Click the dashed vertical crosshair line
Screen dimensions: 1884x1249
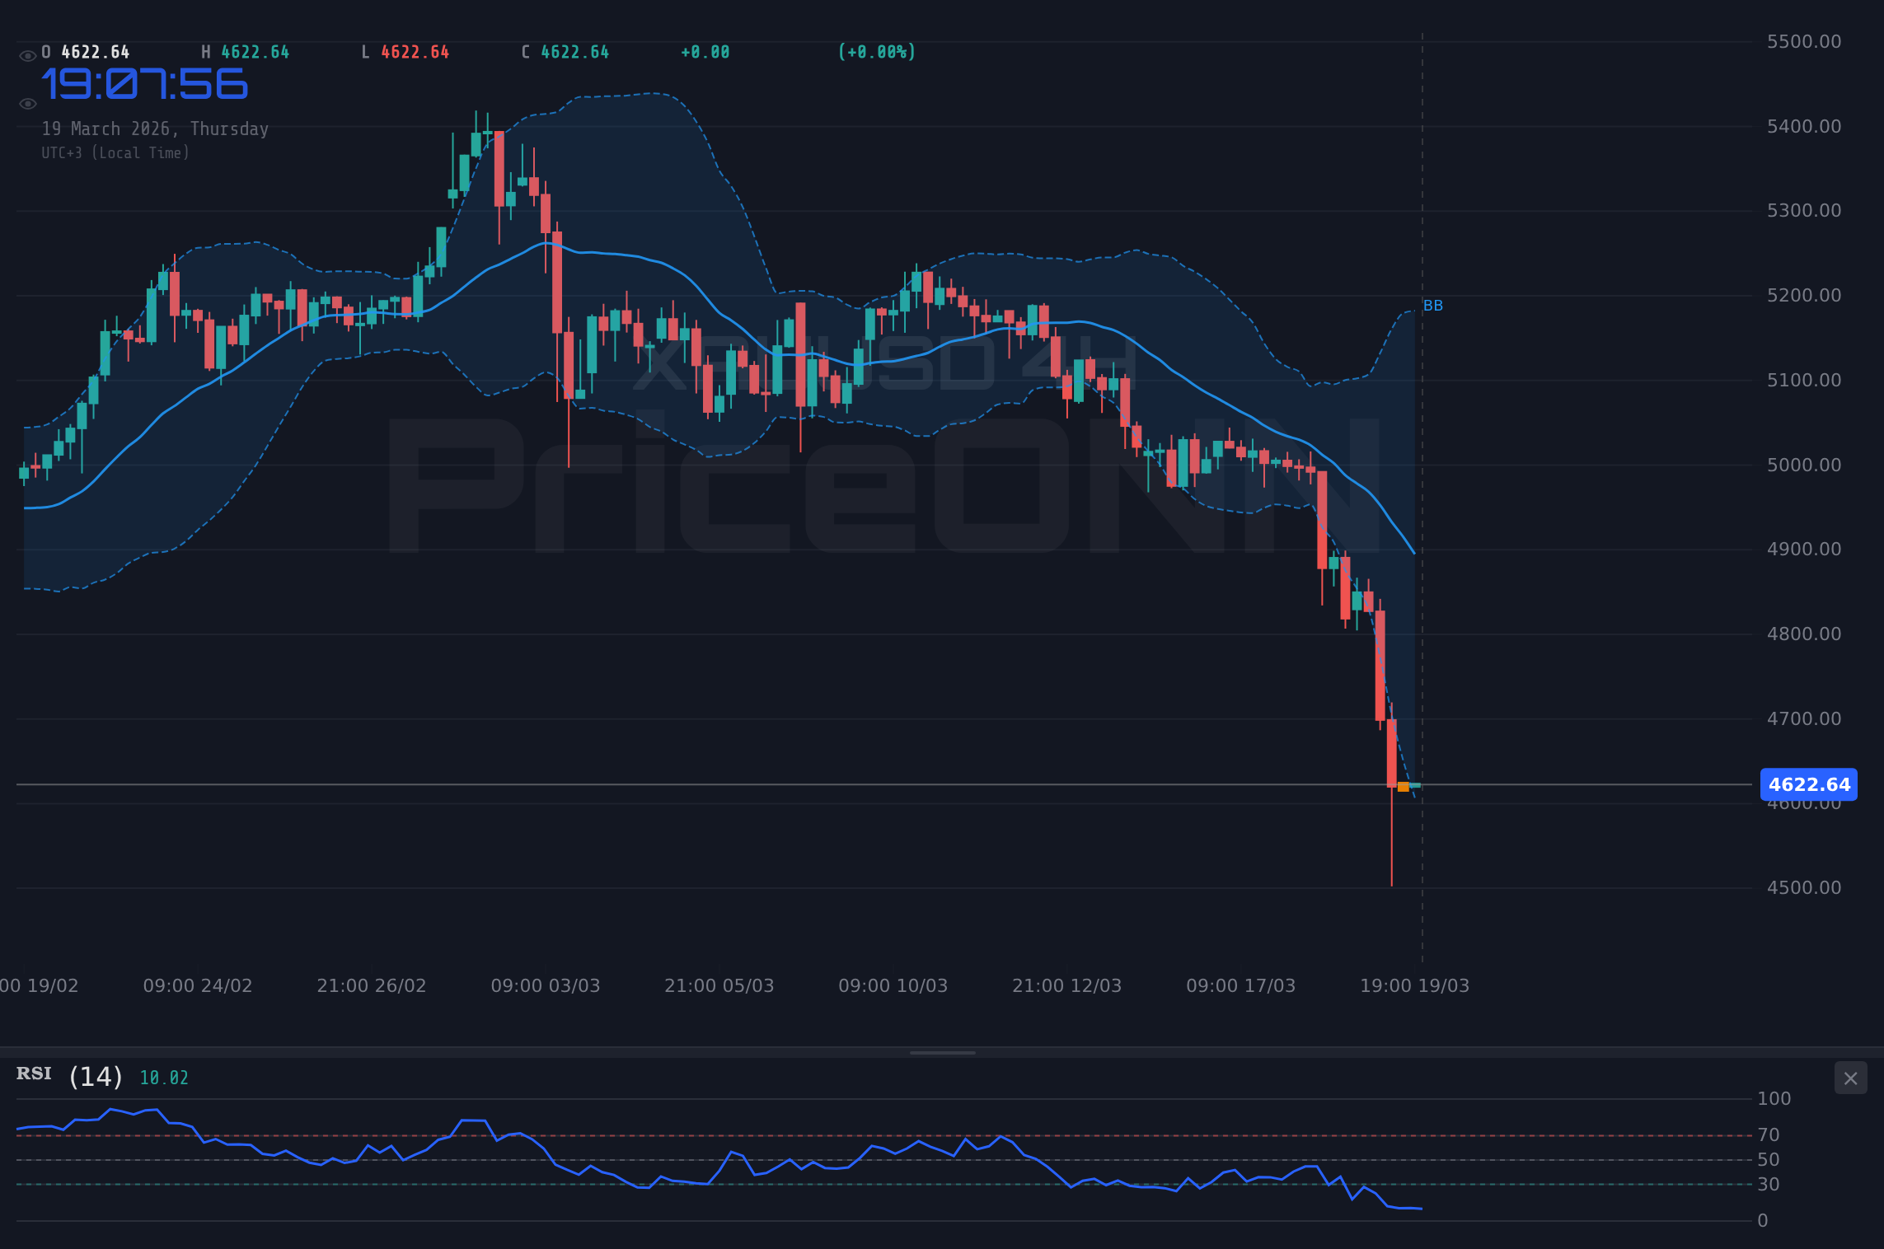1422,494
